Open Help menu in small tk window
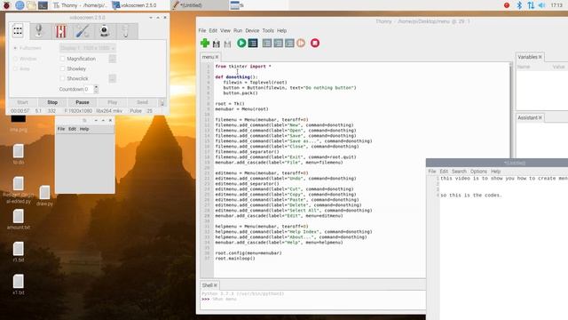Screen dimensions: 568x320 [x=84, y=129]
